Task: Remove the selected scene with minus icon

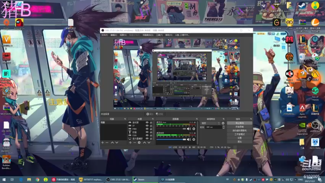Action: click(x=107, y=143)
